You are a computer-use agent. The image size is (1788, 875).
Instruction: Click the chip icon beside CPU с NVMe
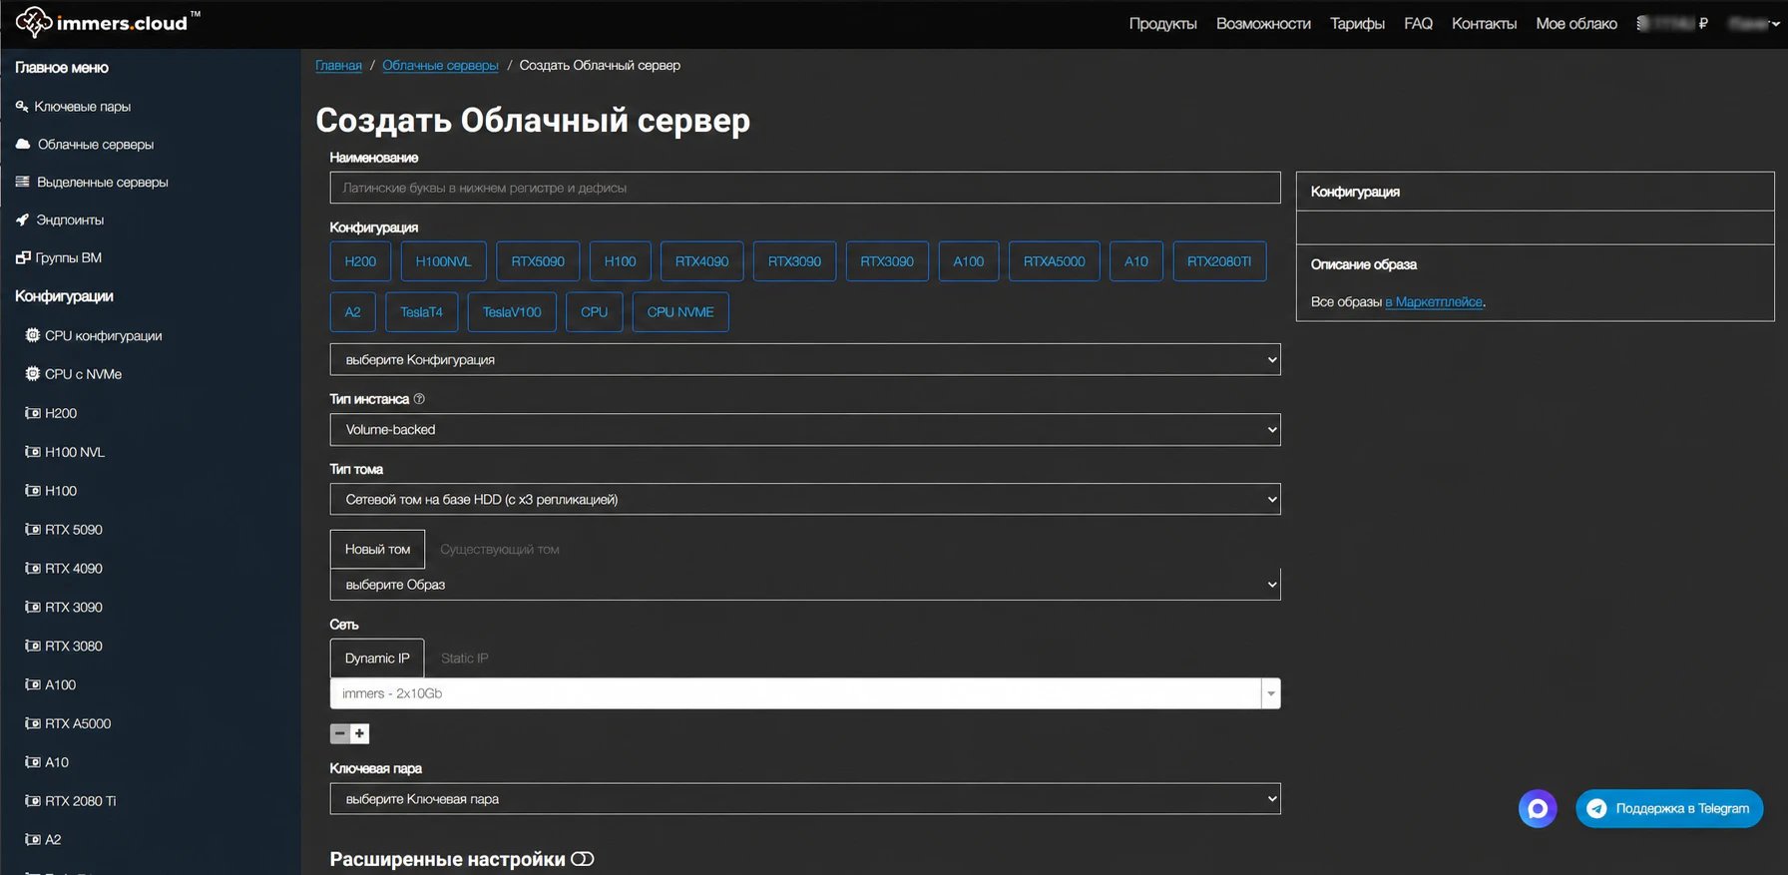pyautogui.click(x=33, y=373)
